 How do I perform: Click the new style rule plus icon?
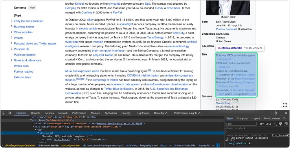point(275,124)
